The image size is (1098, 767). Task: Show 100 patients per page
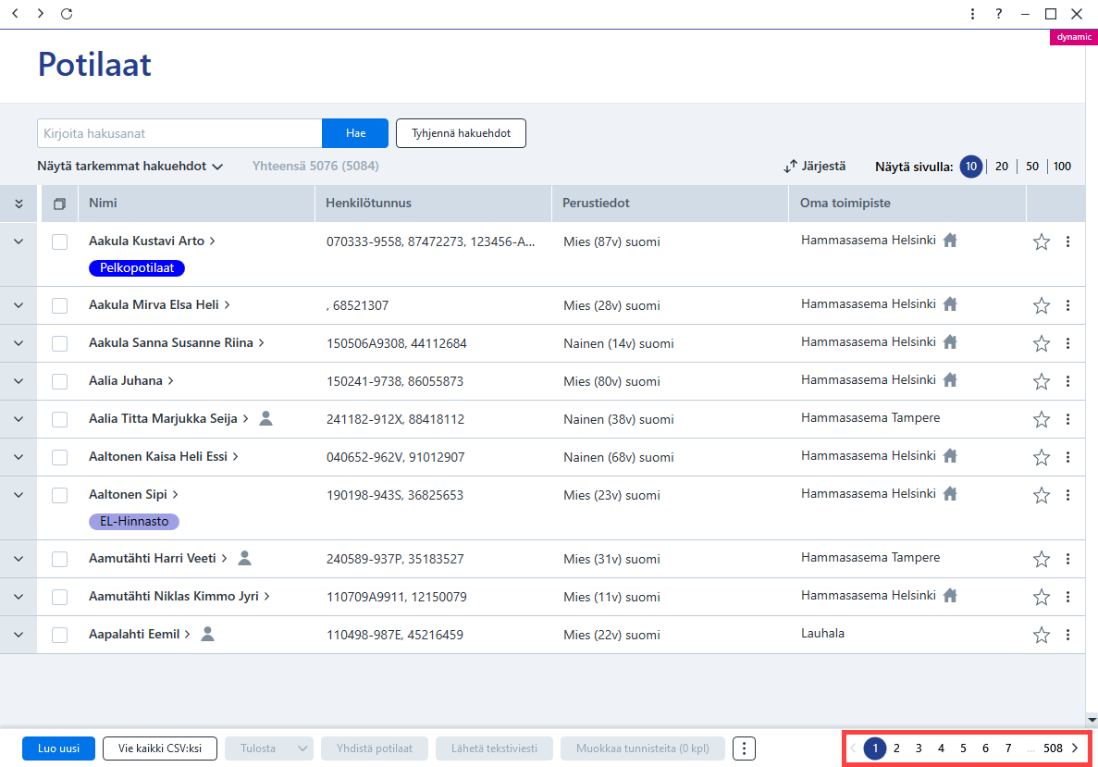pos(1062,166)
